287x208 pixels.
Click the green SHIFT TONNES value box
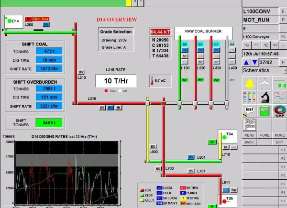[49, 123]
